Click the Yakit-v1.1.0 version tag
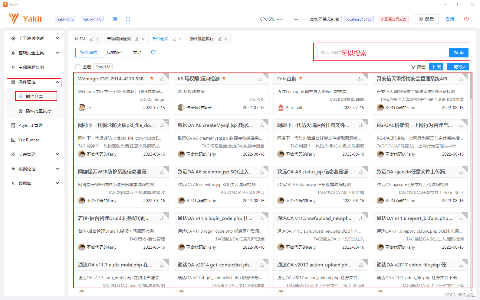 click(92, 19)
